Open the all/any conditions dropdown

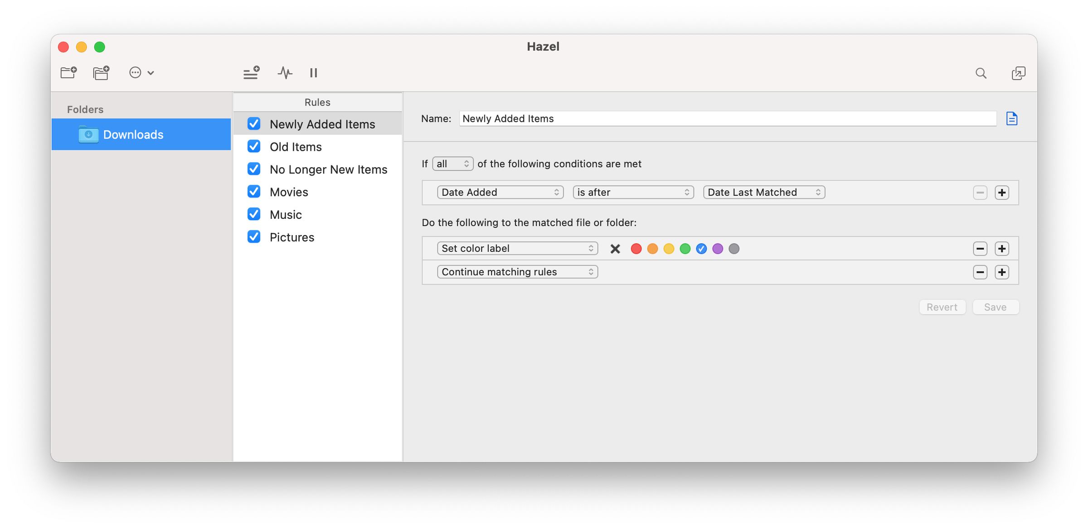click(x=453, y=164)
